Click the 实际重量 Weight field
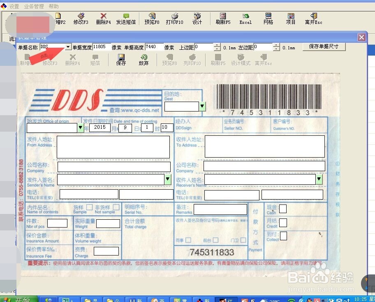Image resolution: width=375 pixels, height=302 pixels. coord(108,224)
